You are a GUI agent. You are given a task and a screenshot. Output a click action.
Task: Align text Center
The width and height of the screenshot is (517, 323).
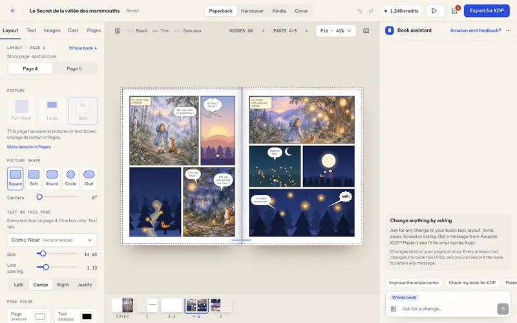point(41,285)
